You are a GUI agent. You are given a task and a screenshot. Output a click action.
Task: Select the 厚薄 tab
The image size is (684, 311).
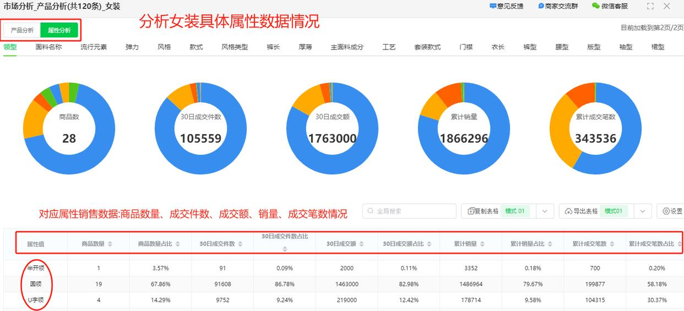[x=305, y=47]
